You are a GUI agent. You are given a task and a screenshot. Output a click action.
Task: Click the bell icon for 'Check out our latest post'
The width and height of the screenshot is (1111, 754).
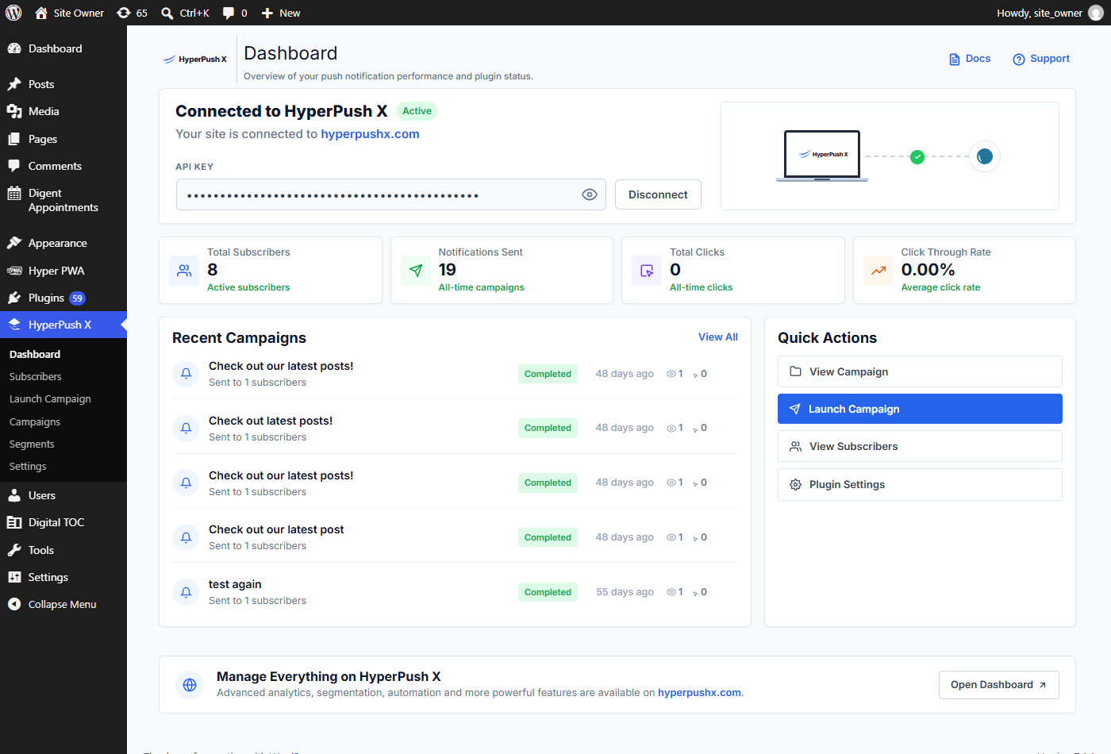point(186,537)
